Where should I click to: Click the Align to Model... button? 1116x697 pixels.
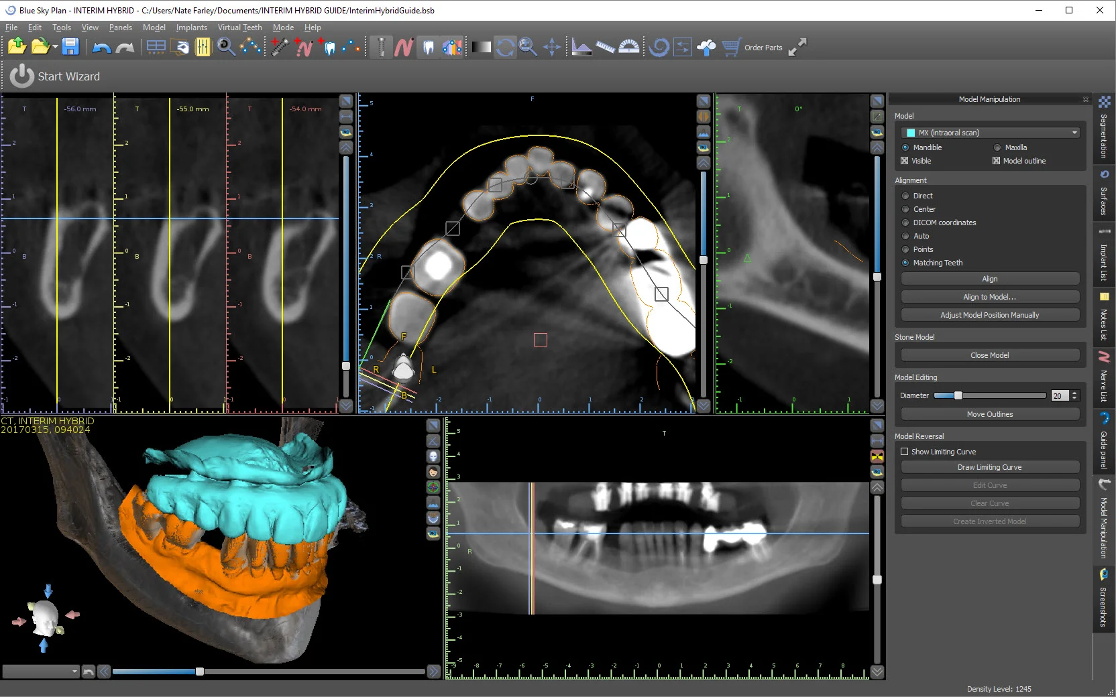pos(989,297)
